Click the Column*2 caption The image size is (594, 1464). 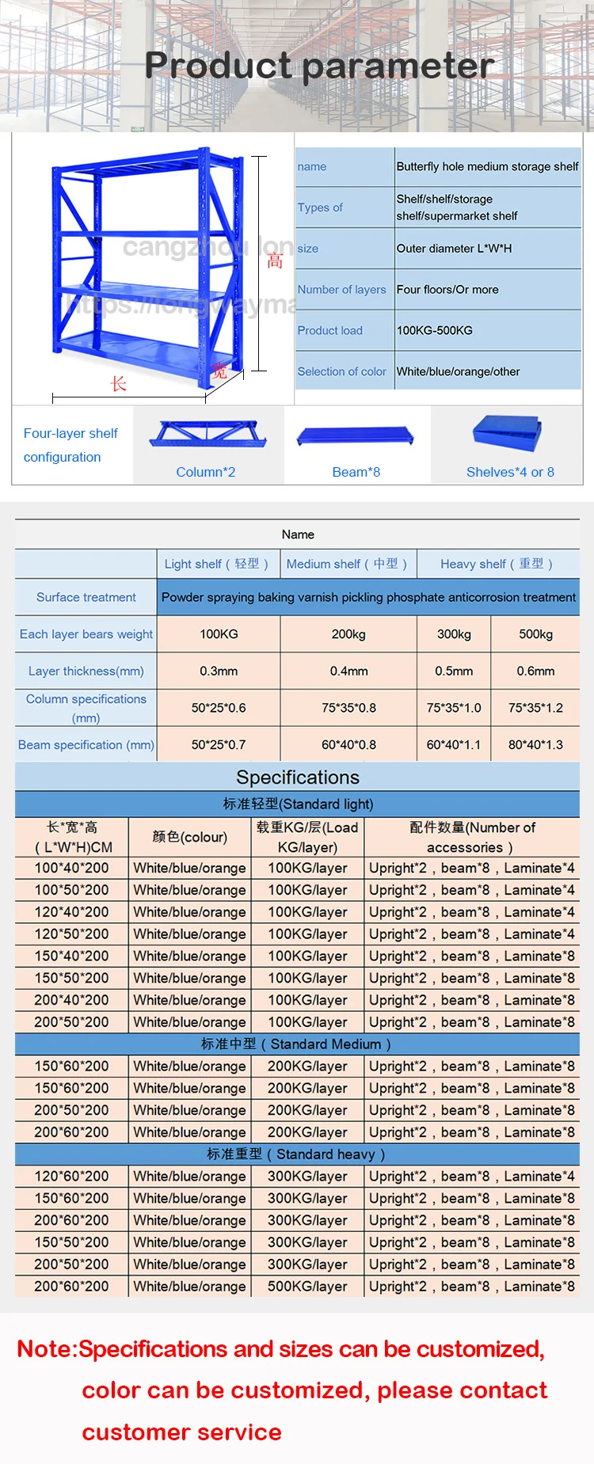(x=206, y=472)
